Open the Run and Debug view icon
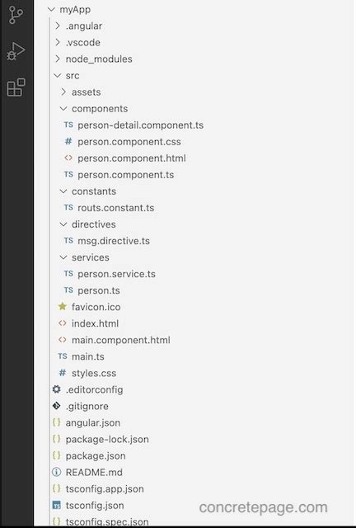Viewport: 356px width, 528px height. tap(16, 51)
